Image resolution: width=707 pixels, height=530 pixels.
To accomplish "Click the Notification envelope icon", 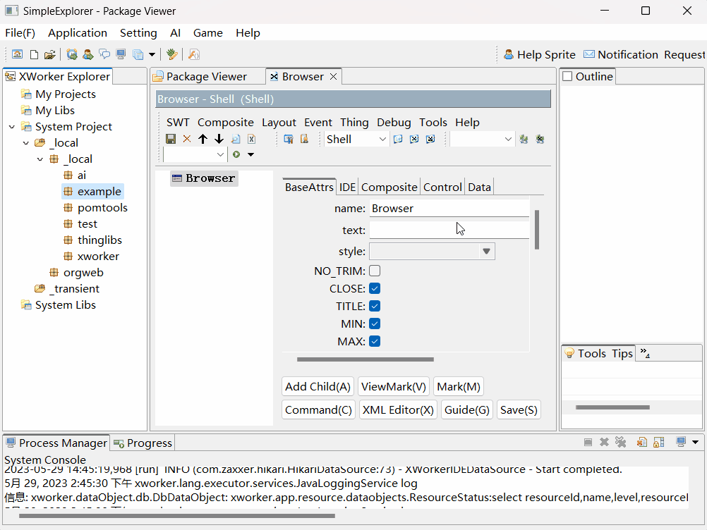I will (x=589, y=54).
